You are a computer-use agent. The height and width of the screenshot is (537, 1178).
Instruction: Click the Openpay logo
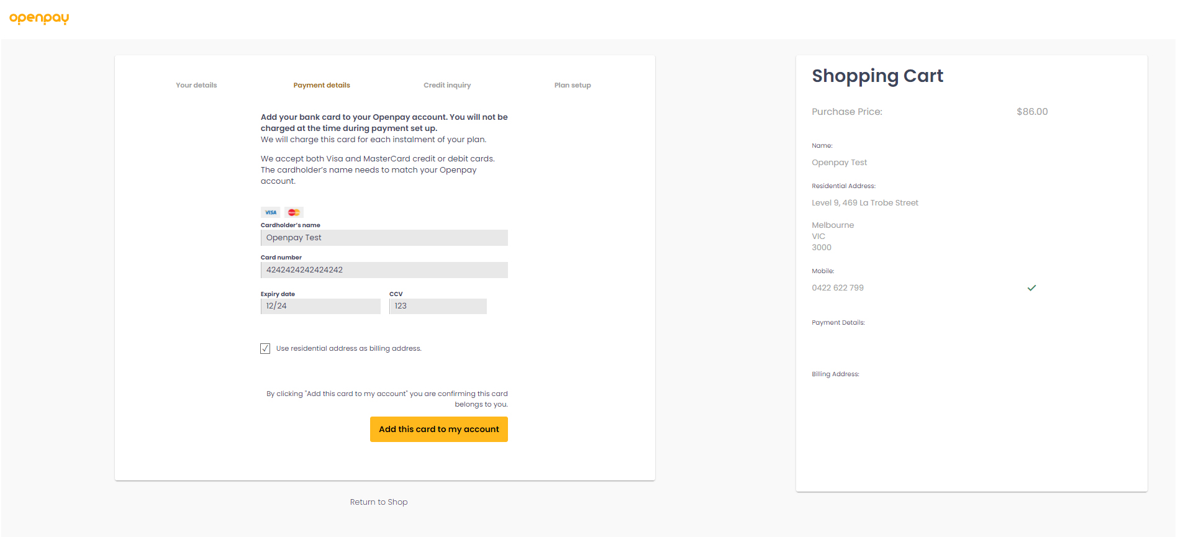[x=39, y=18]
